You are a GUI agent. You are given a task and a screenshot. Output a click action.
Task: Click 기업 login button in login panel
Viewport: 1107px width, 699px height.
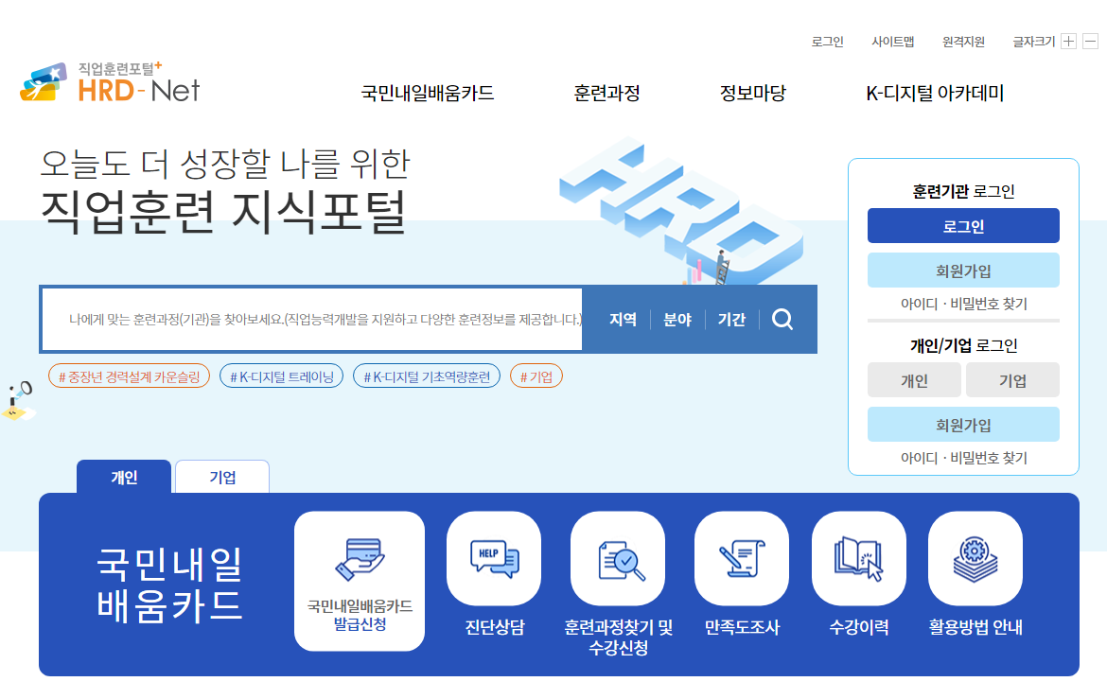point(1012,380)
